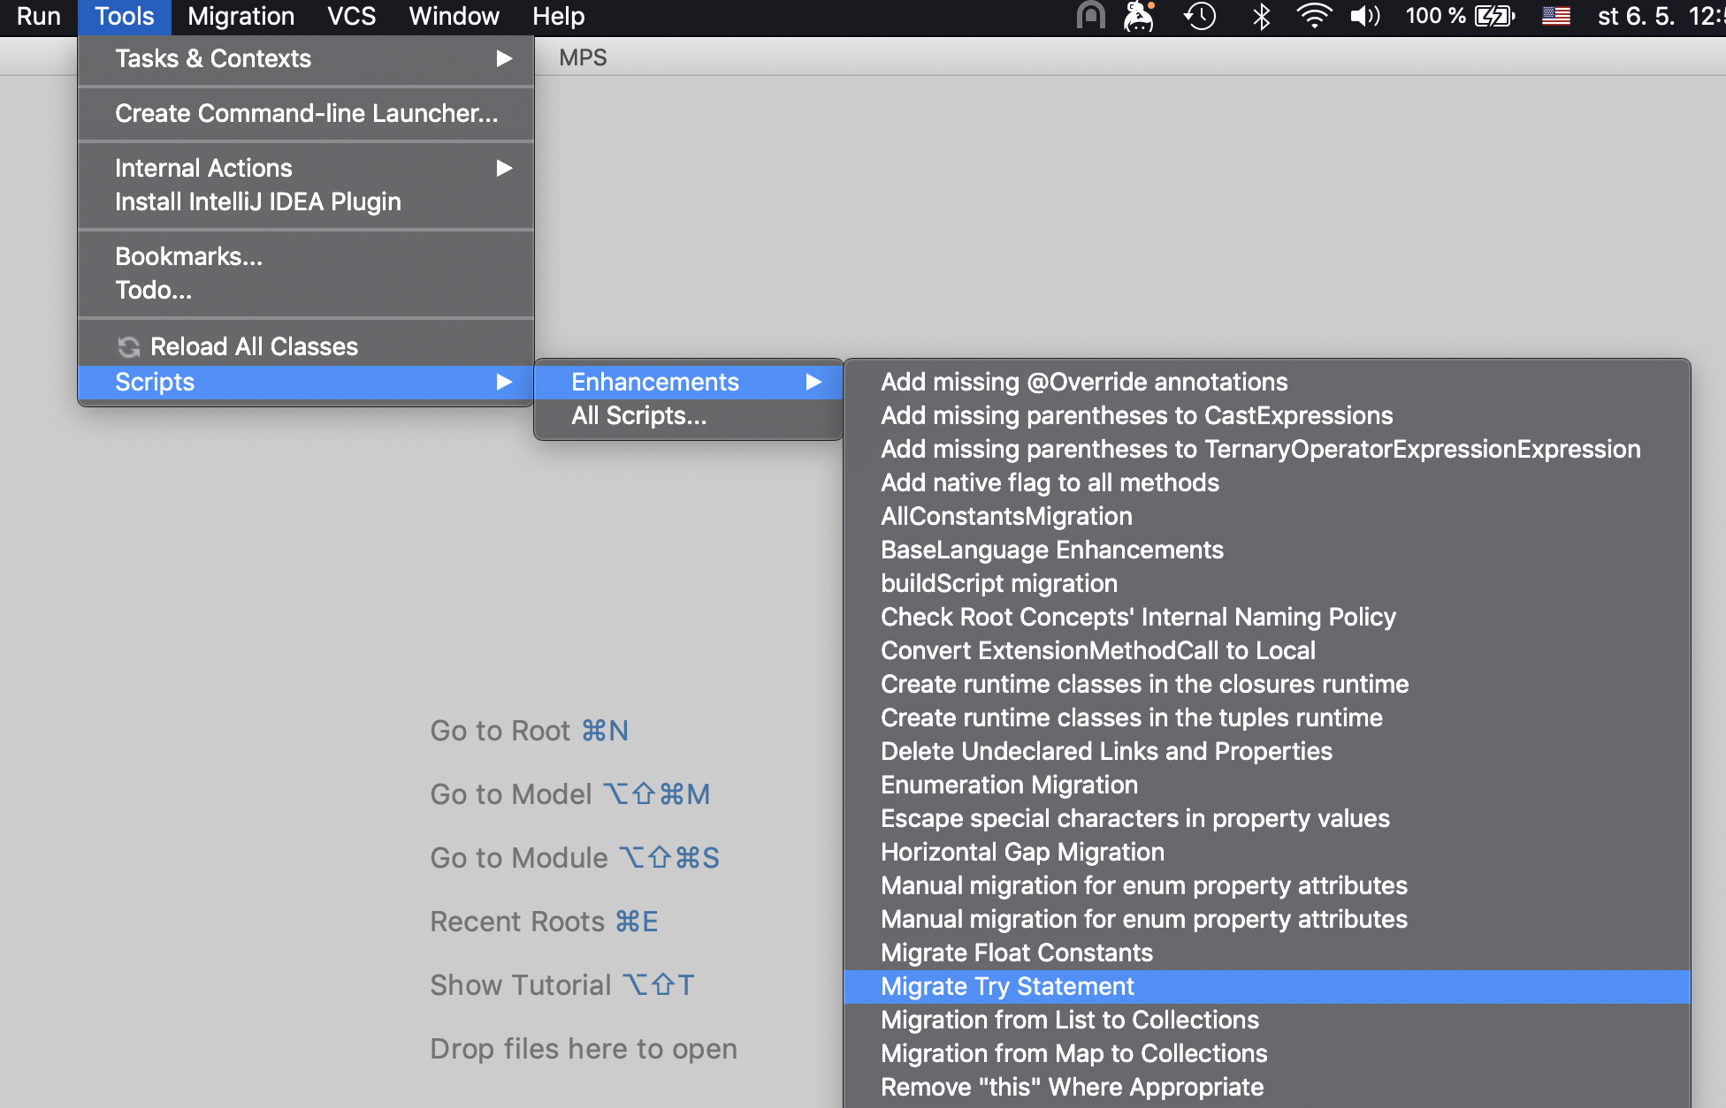Expand the Enhancements submenu arrow
This screenshot has height=1108, width=1726.
[x=813, y=382]
